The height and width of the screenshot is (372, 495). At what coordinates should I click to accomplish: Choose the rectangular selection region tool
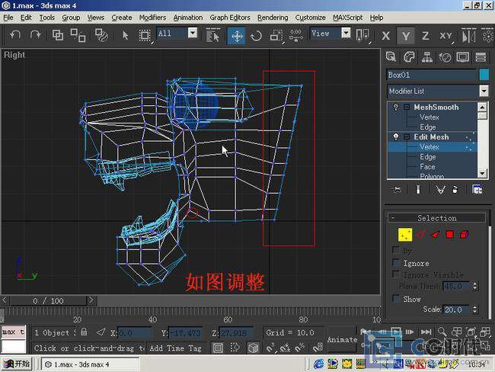tap(145, 35)
